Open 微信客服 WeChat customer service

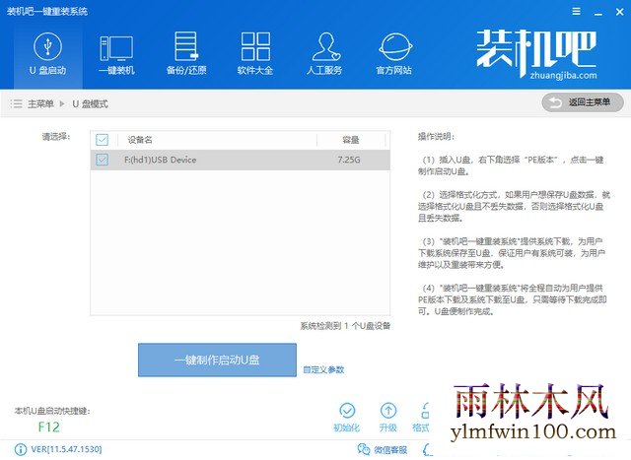point(383,449)
